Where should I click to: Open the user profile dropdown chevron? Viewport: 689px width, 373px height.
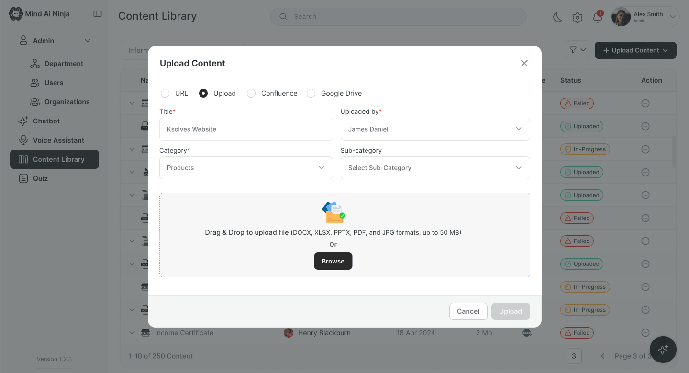point(672,17)
